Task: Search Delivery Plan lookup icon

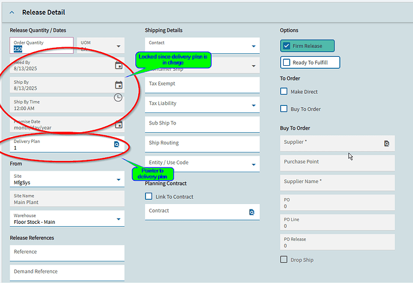Action: pos(117,144)
